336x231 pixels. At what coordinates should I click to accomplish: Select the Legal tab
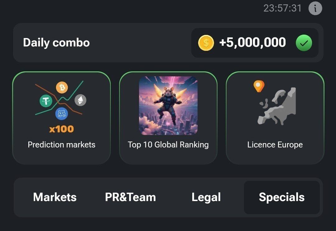click(206, 197)
